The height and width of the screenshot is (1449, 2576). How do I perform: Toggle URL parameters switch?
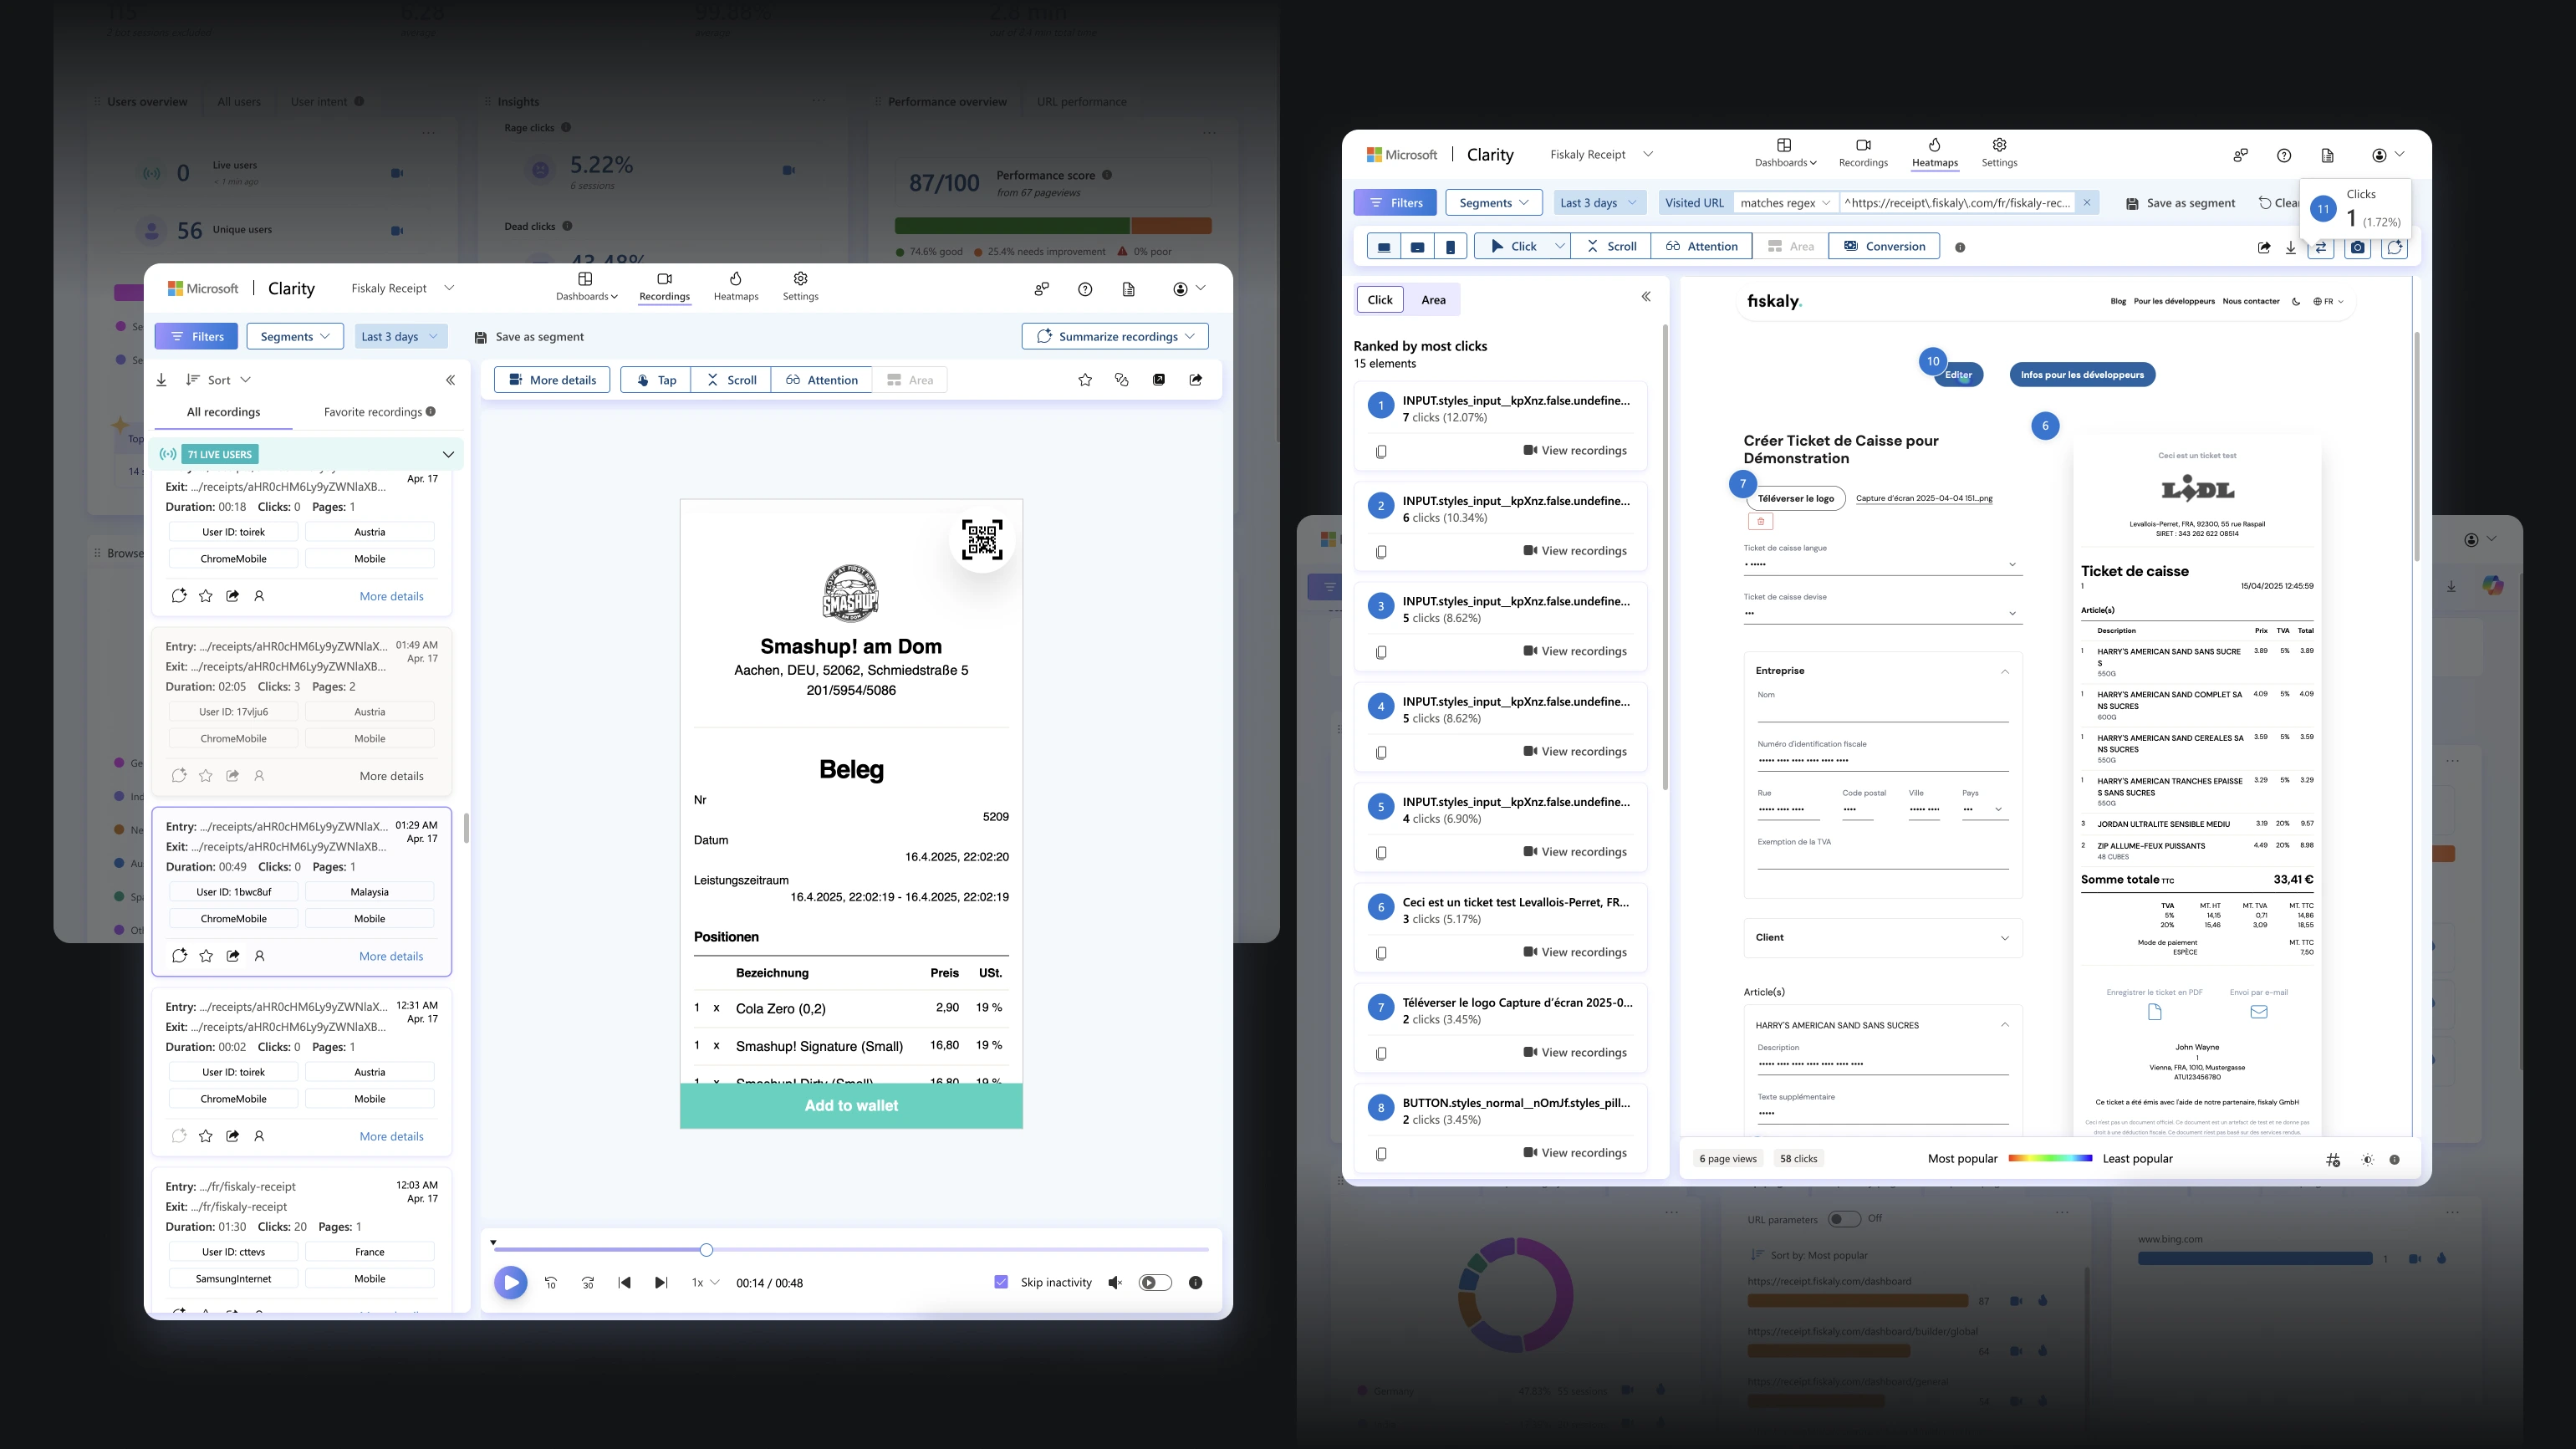[1844, 1218]
